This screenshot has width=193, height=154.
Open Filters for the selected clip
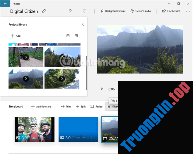click(112, 107)
